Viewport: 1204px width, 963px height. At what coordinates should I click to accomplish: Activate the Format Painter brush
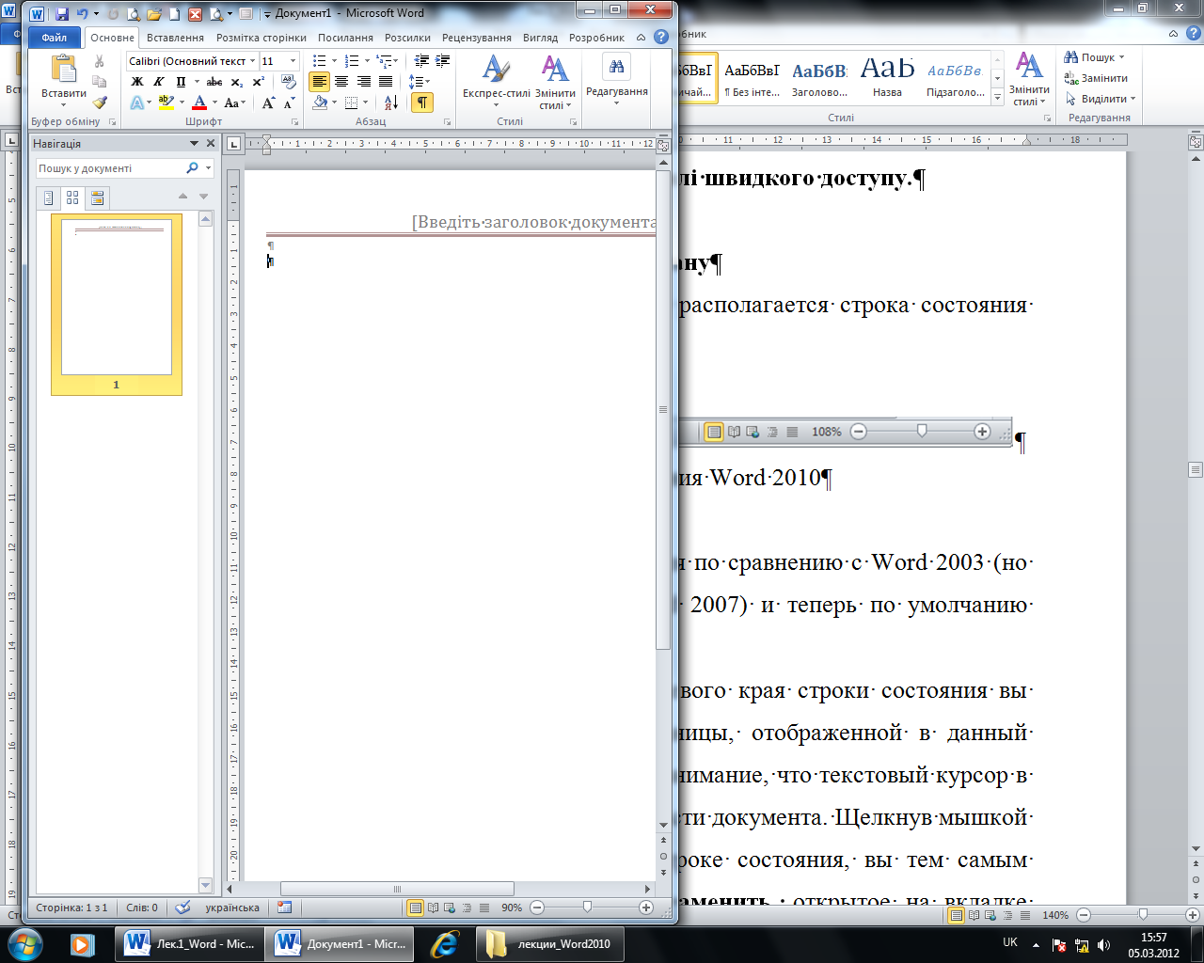coord(100,103)
